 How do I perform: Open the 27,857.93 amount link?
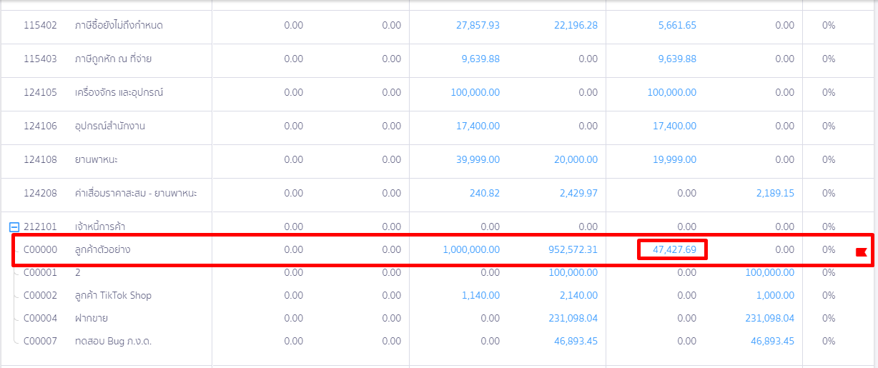pyautogui.click(x=478, y=26)
